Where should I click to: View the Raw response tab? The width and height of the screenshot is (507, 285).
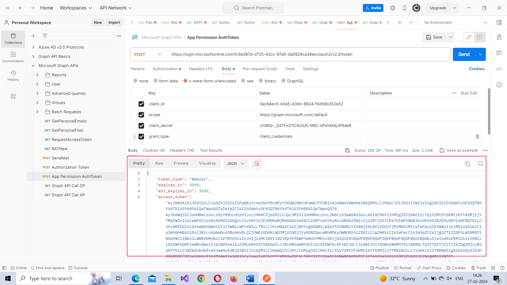click(x=159, y=163)
